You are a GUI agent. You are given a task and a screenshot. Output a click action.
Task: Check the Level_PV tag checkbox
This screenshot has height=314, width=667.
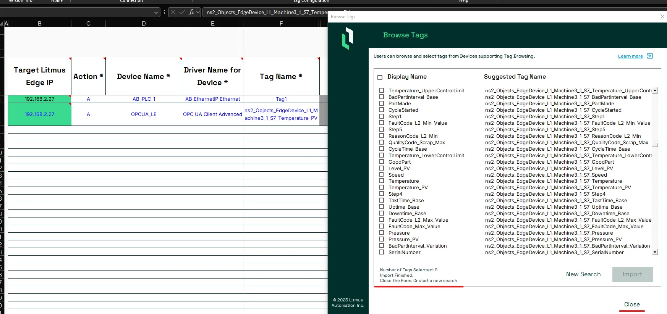click(381, 168)
